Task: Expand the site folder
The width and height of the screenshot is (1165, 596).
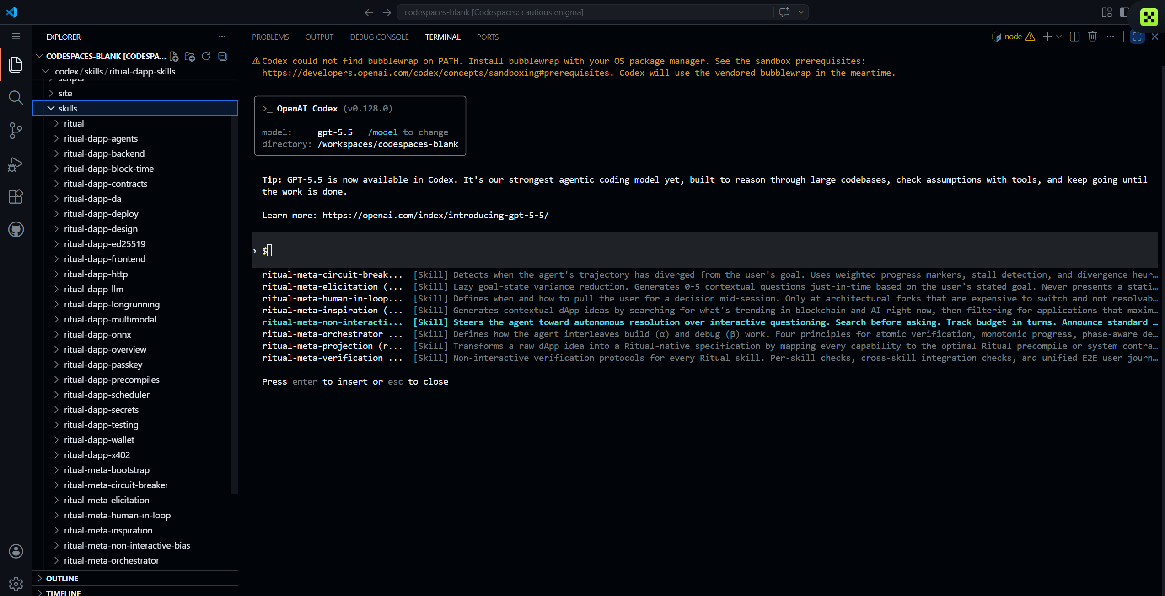Action: click(x=135, y=93)
